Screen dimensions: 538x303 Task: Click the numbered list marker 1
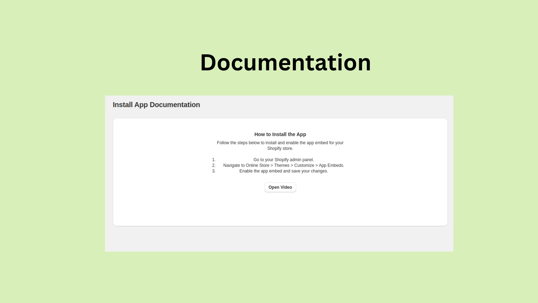tap(213, 160)
